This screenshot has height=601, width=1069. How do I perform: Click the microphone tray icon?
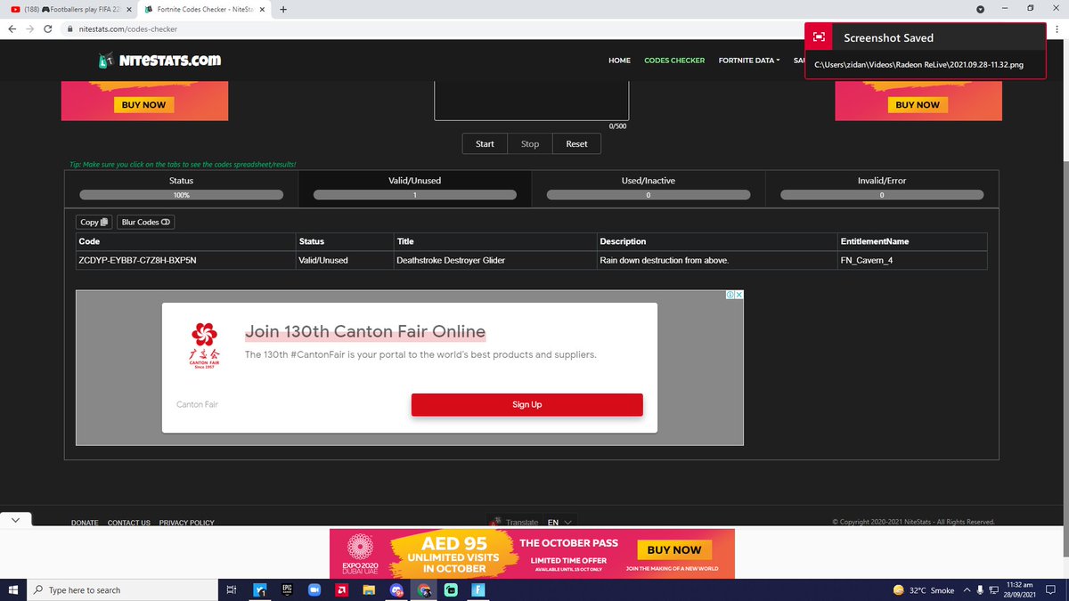point(981,589)
